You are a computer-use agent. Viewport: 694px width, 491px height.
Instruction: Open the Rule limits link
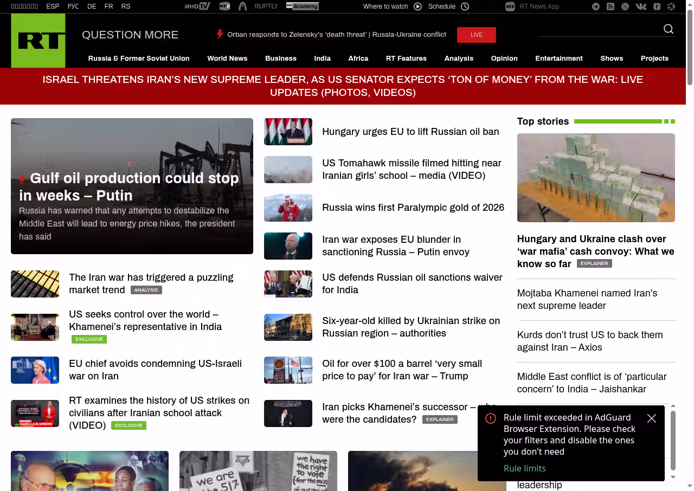pyautogui.click(x=524, y=468)
